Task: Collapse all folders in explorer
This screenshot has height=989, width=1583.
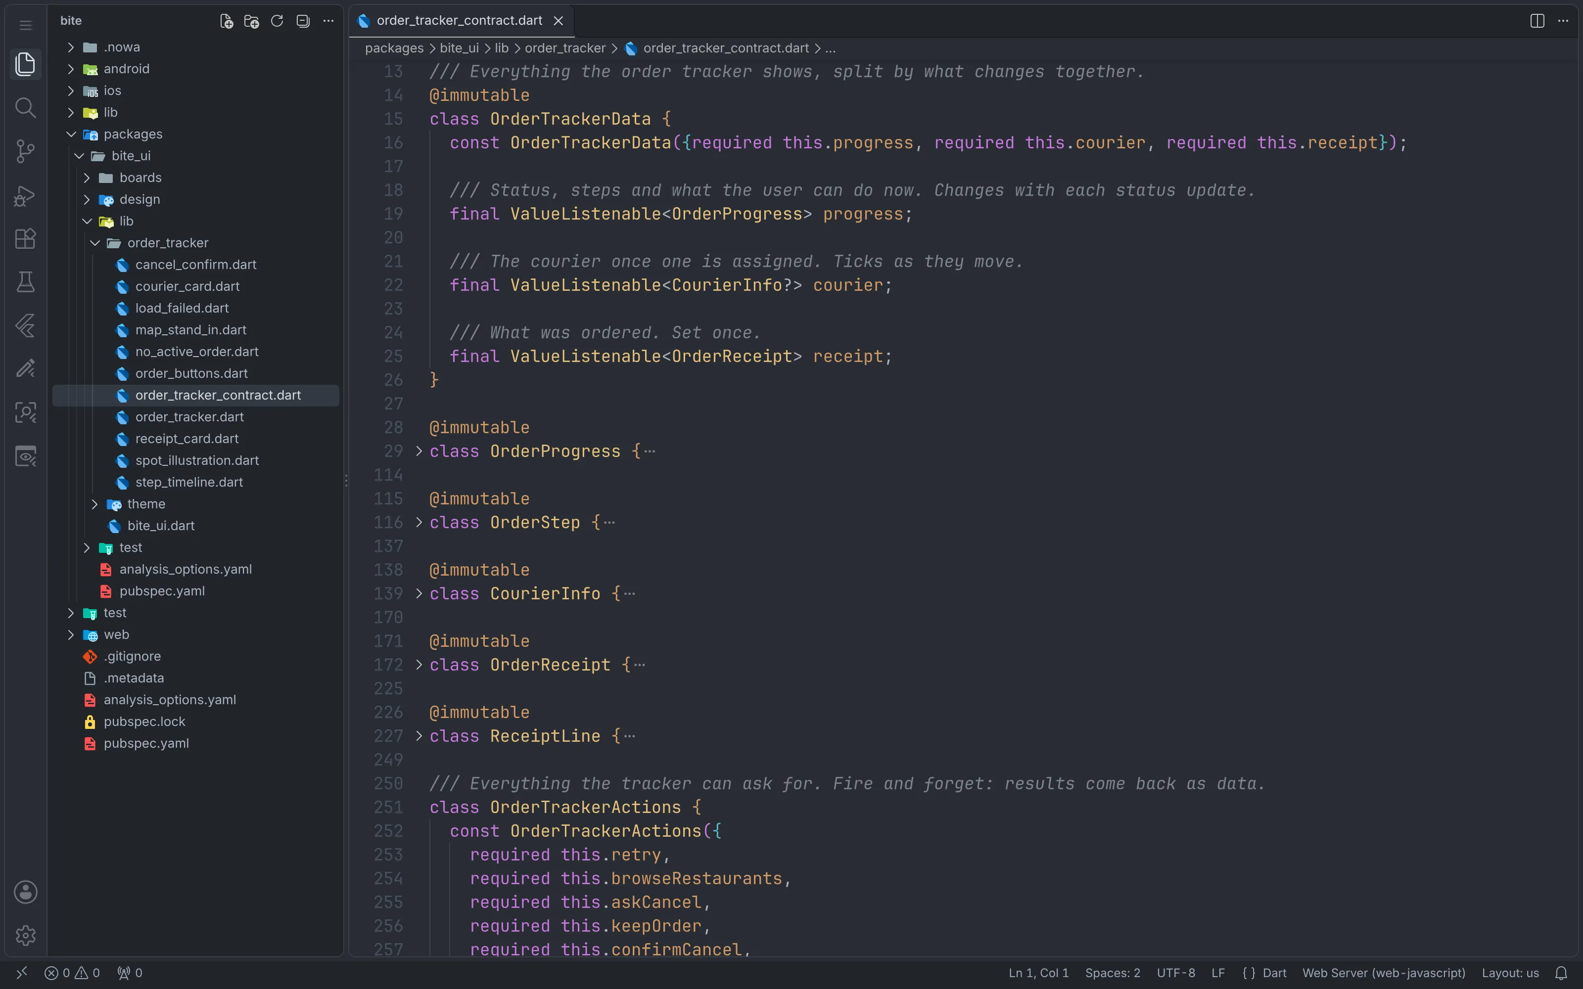Action: (x=303, y=21)
